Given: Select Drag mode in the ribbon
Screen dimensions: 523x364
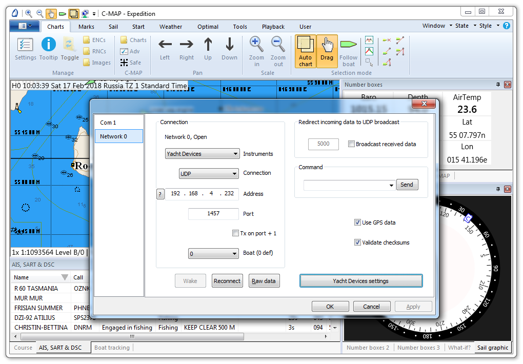Looking at the screenshot, I should [x=327, y=51].
